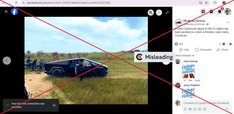Image resolution: width=234 pixels, height=114 pixels.
Task: Open site information icon in address bar
Action: (23, 3)
